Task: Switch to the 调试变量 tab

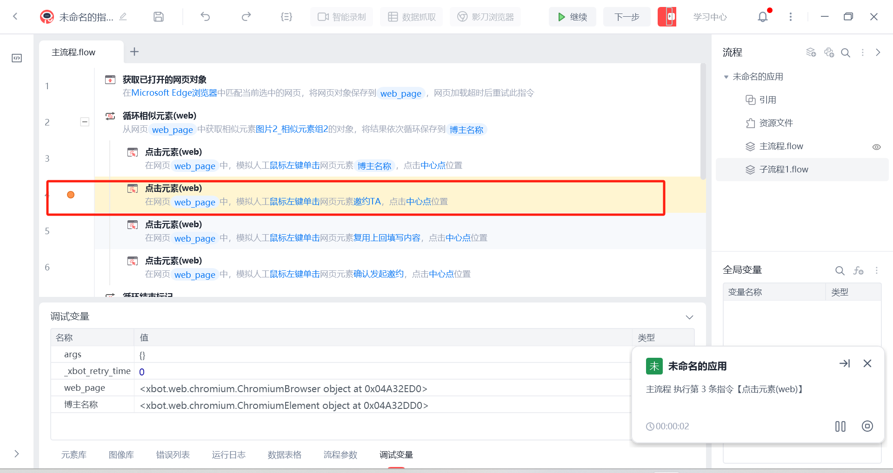Action: (396, 455)
